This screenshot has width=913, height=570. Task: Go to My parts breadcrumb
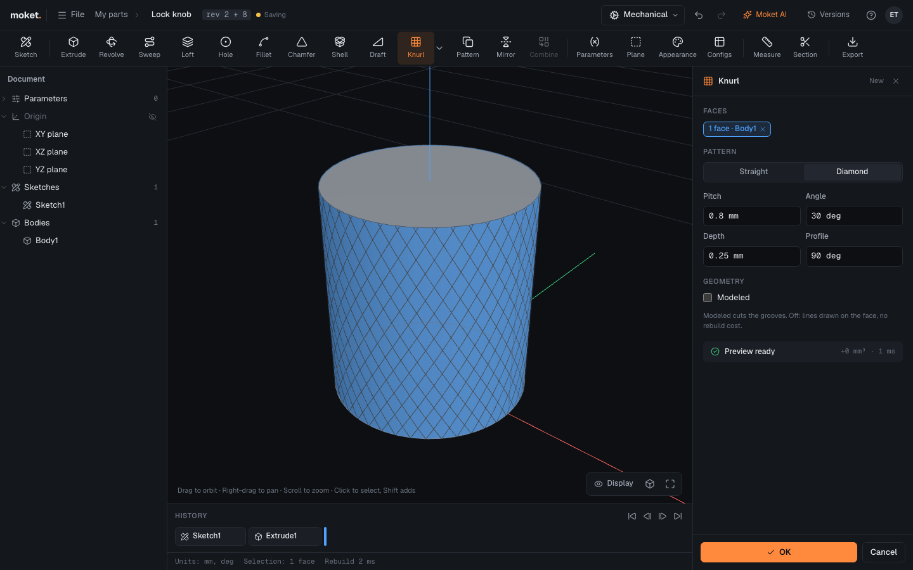click(112, 15)
